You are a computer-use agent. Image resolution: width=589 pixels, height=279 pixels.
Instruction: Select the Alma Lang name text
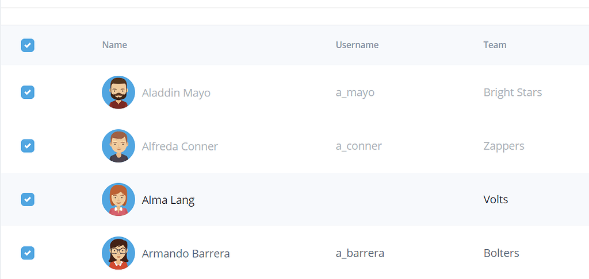tap(168, 200)
